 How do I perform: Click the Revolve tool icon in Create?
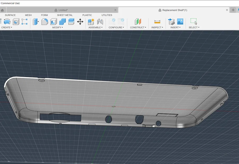(x=7, y=22)
